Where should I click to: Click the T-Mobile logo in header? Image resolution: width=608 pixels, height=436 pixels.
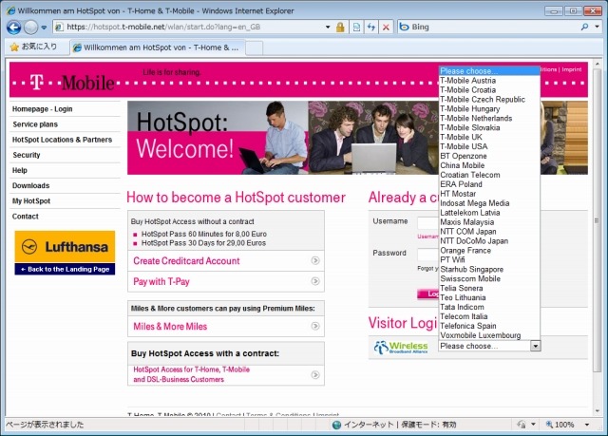pyautogui.click(x=72, y=82)
